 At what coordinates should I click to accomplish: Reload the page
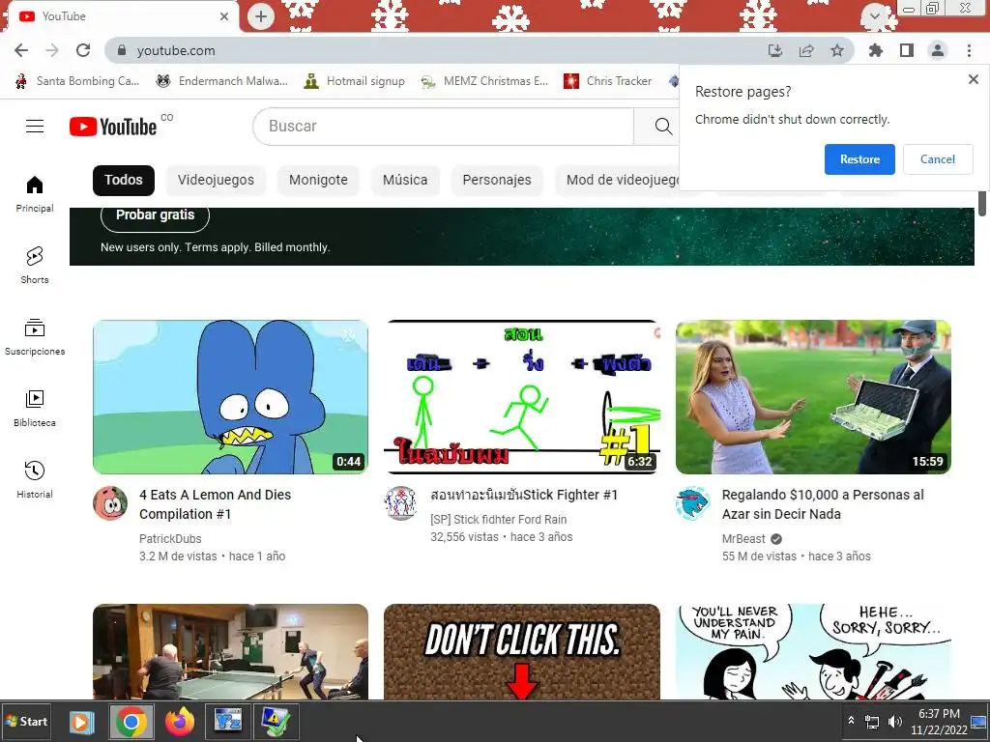(x=83, y=50)
